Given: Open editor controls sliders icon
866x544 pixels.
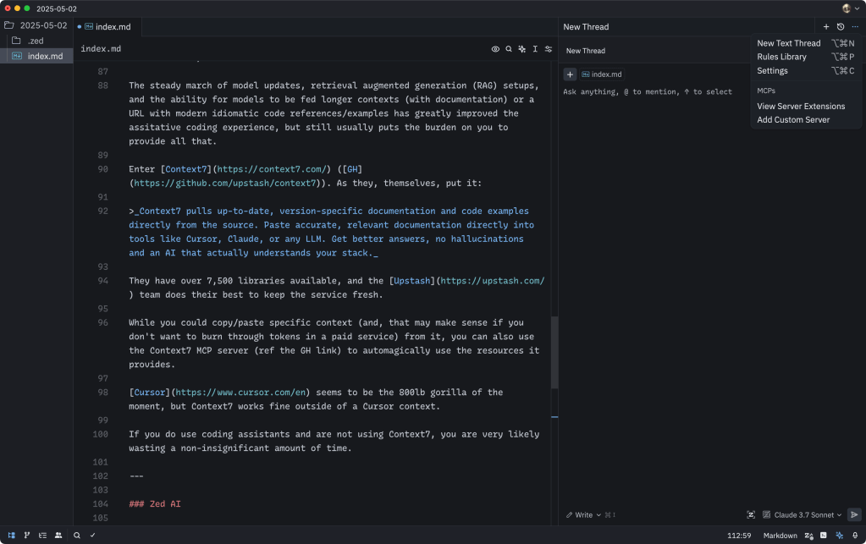Looking at the screenshot, I should (x=549, y=49).
